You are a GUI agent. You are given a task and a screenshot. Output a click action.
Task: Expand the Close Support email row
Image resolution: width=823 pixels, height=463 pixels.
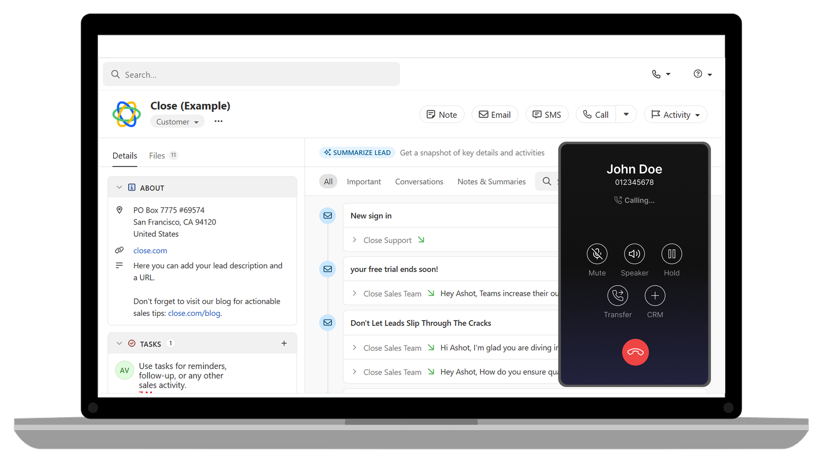(x=354, y=240)
